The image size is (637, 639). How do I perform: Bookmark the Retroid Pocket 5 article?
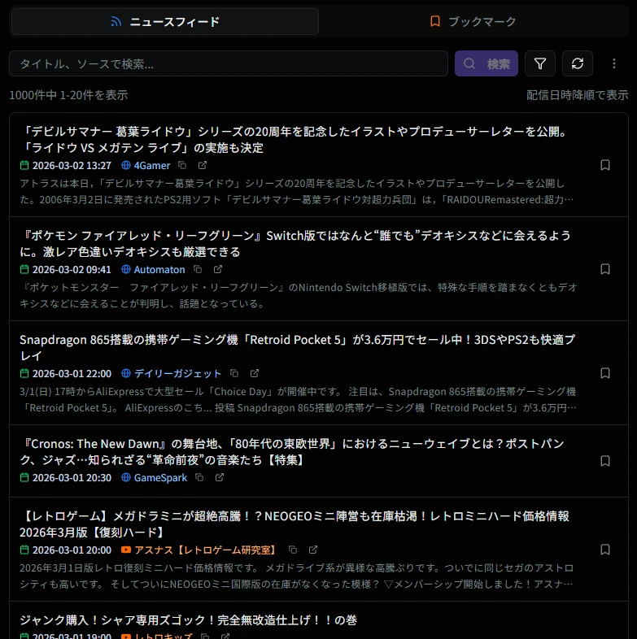(604, 373)
